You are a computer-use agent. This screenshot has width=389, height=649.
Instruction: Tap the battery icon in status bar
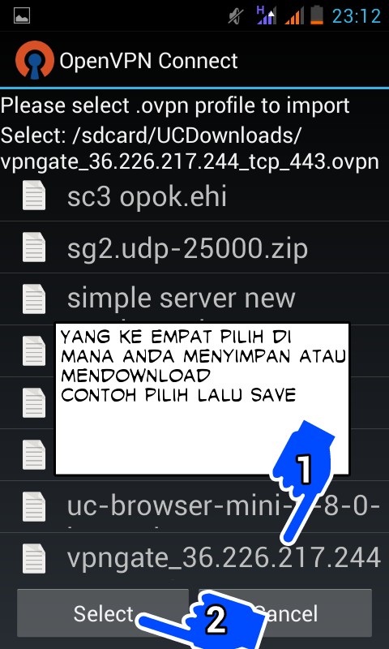coord(317,15)
